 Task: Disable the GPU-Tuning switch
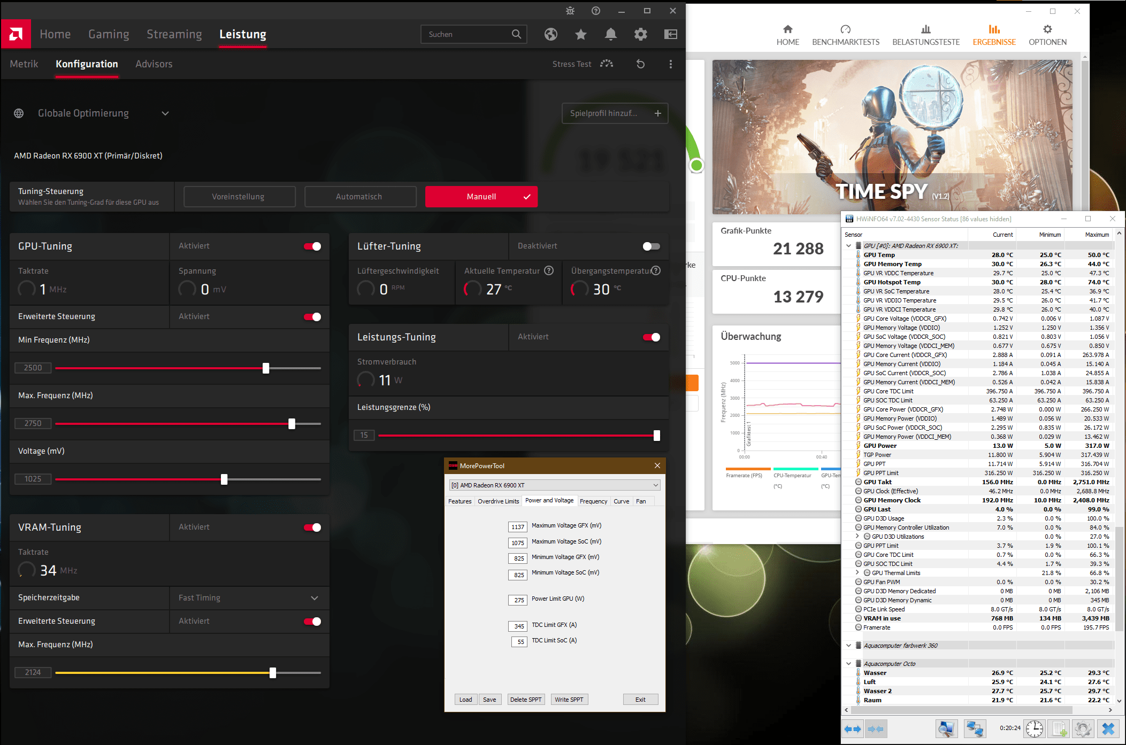[x=312, y=246]
